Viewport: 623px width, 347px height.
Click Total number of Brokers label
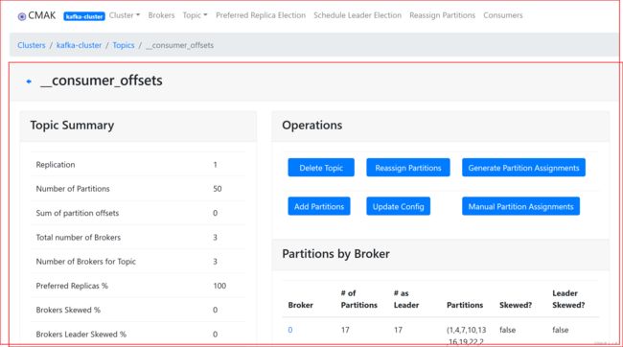click(x=79, y=238)
